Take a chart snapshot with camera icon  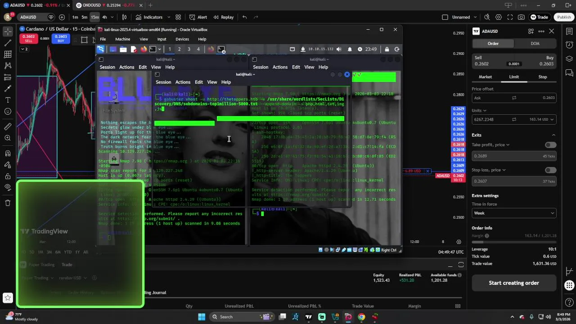(521, 17)
